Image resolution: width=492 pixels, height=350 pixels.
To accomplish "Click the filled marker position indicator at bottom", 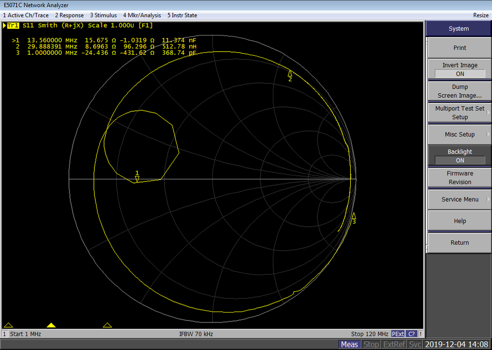I will pos(51,325).
